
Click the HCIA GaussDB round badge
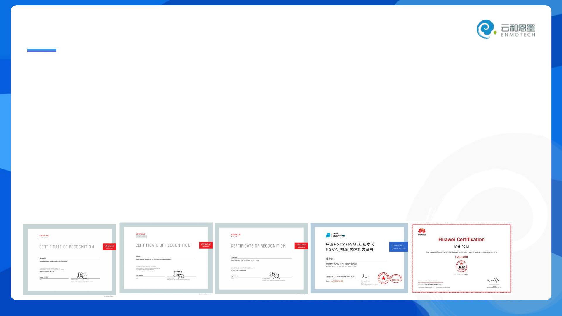(461, 266)
